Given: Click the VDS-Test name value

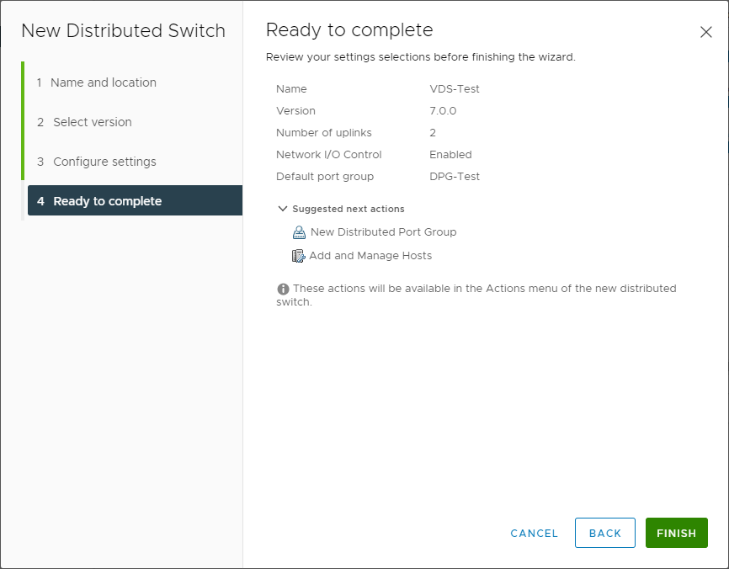Looking at the screenshot, I should click(455, 88).
